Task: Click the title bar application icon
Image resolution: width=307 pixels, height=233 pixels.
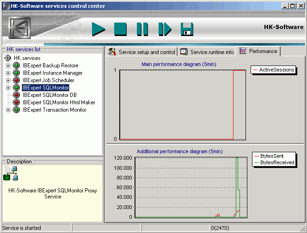Action: 6,6
